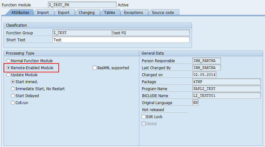Open the Tables tab
This screenshot has width=265, height=147.
point(109,12)
